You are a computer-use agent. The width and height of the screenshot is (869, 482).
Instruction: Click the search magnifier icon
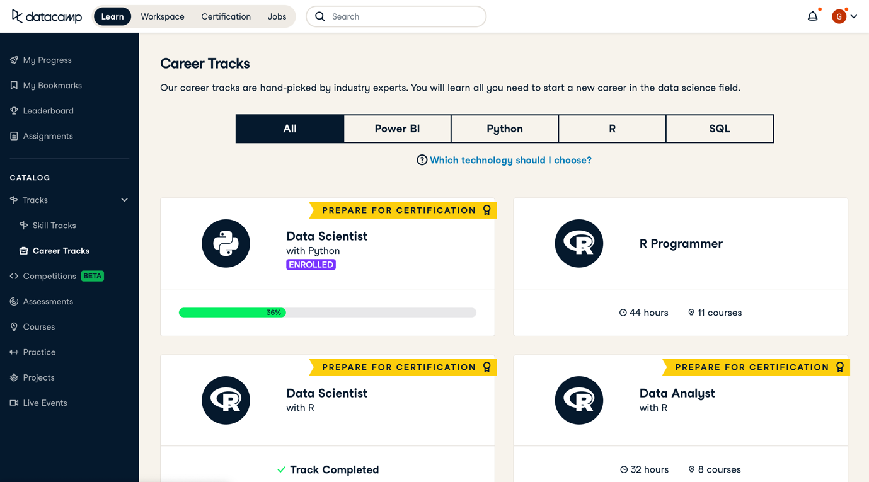pyautogui.click(x=320, y=16)
